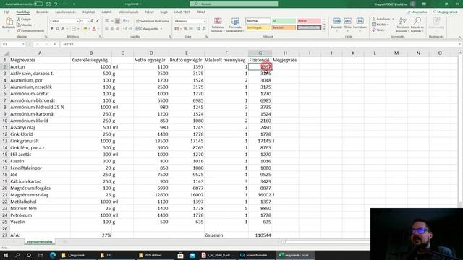Toggle underline formatting
Screen dimensions: 463x260
[x=63, y=29]
